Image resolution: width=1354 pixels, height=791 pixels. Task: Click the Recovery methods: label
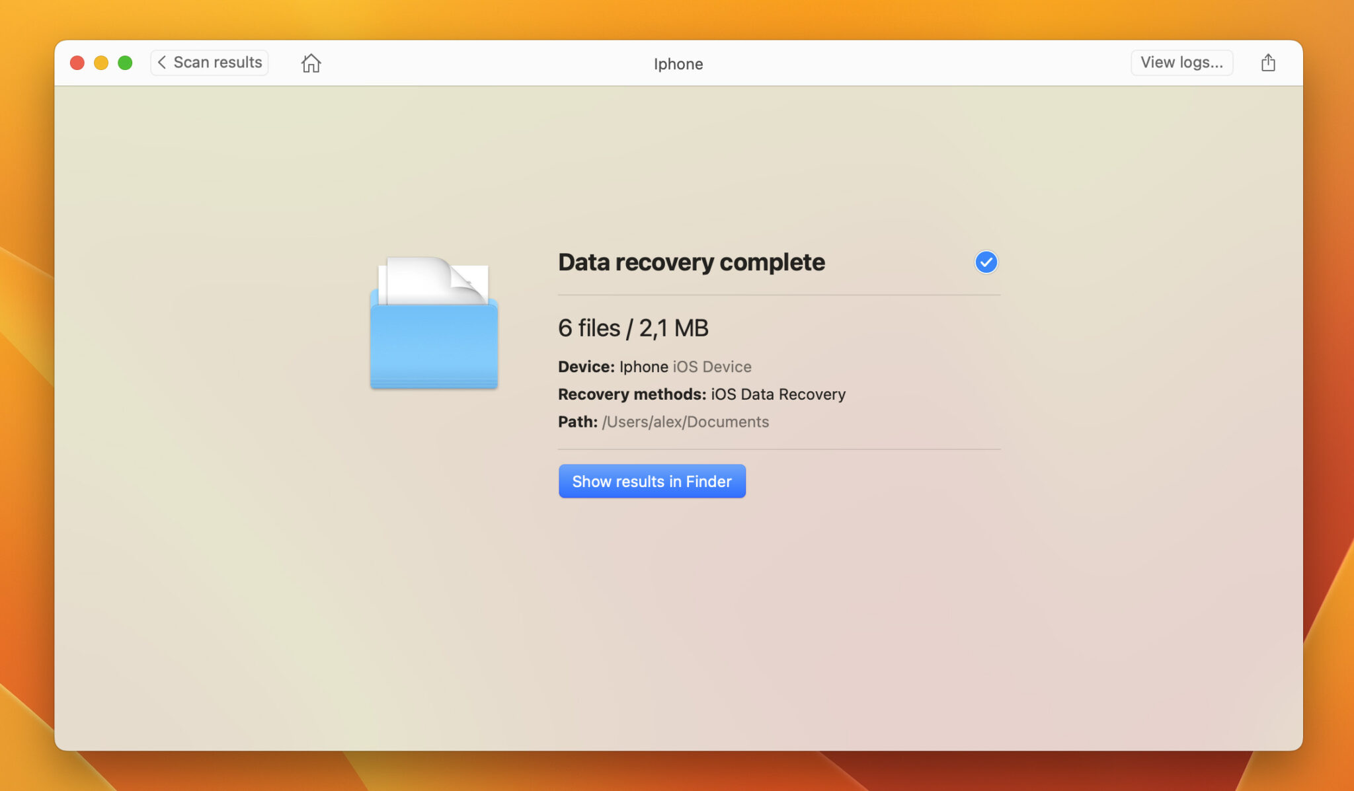pos(631,395)
